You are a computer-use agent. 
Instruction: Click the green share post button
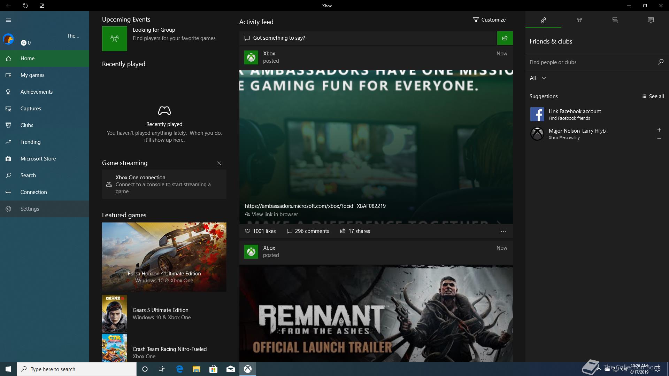pyautogui.click(x=505, y=38)
